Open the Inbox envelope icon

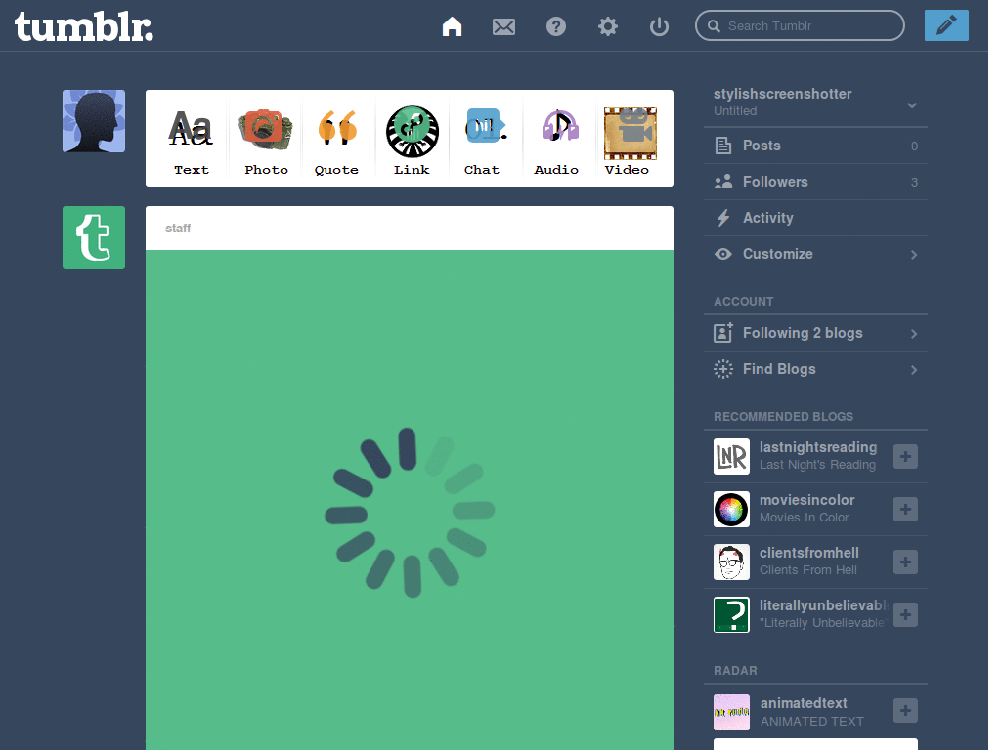(x=503, y=26)
